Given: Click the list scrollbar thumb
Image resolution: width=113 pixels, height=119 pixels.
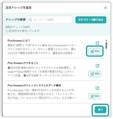Looking at the screenshot, I should point(106,45).
